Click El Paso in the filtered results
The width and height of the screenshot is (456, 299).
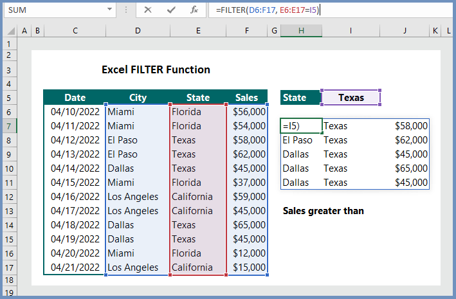point(301,140)
